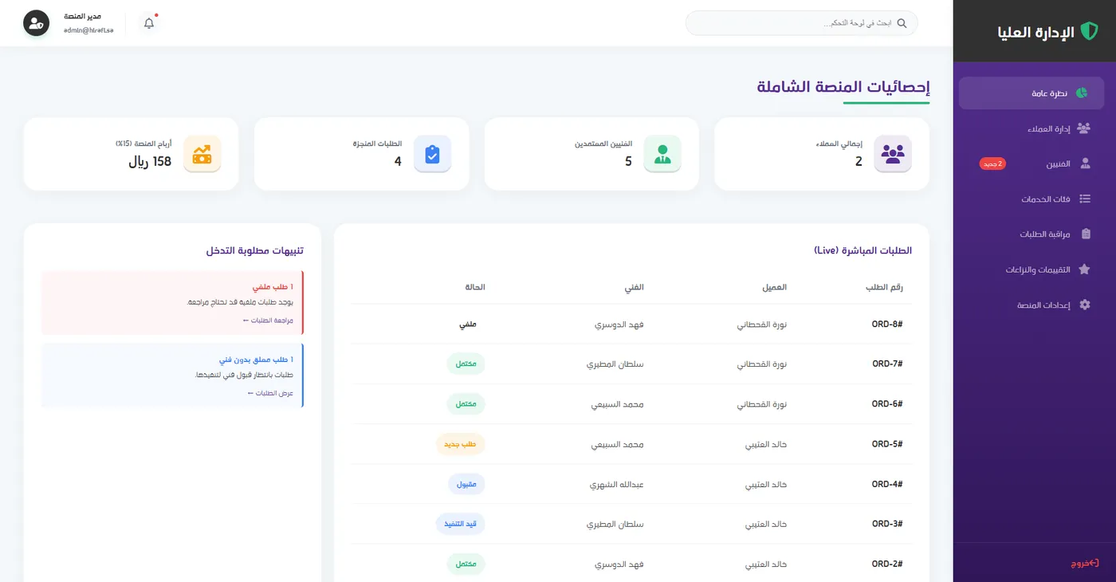Click the admin user avatar icon

coord(36,23)
